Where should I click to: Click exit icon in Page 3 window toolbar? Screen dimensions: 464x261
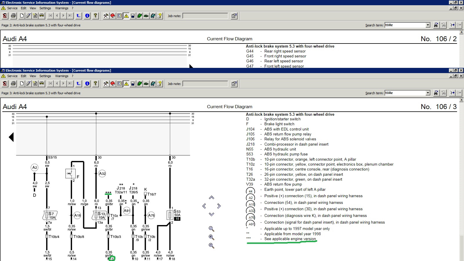[x=5, y=84]
